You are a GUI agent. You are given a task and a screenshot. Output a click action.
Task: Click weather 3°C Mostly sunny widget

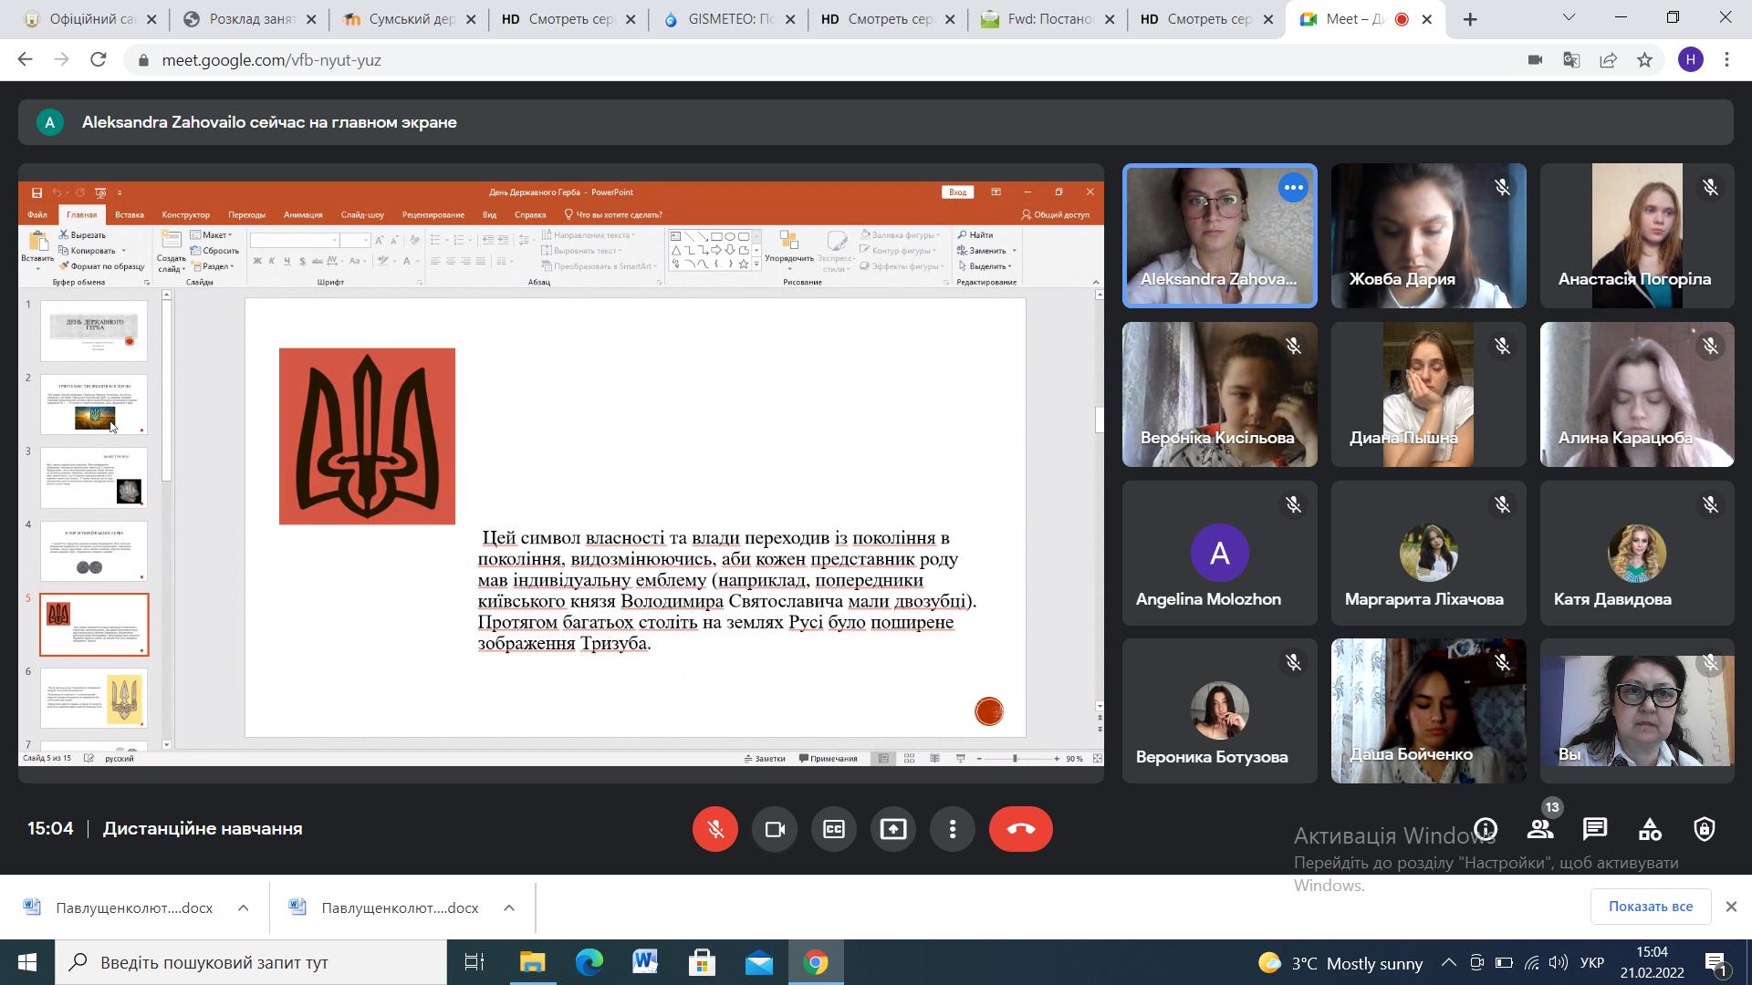(1340, 963)
